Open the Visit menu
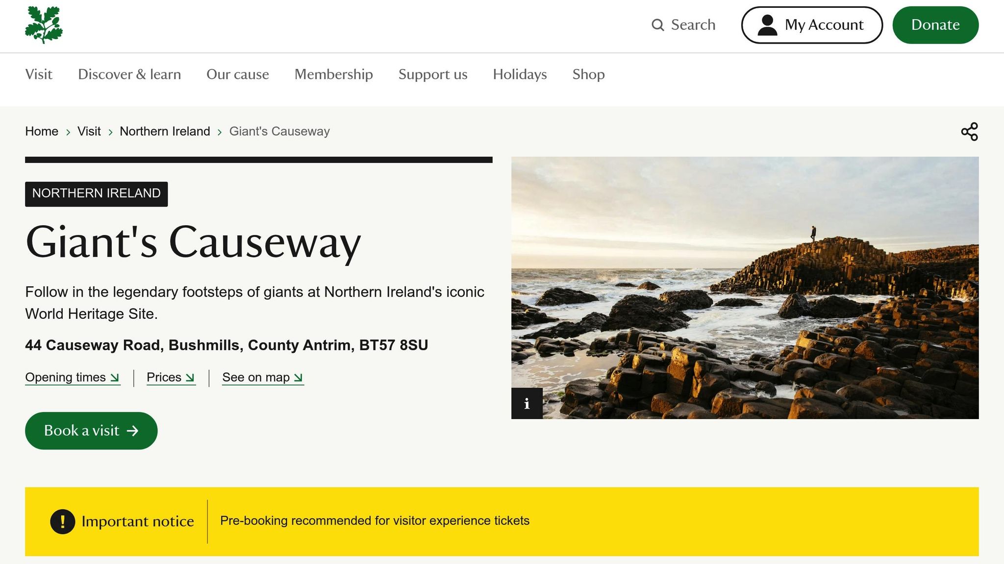This screenshot has height=564, width=1004. [39, 74]
